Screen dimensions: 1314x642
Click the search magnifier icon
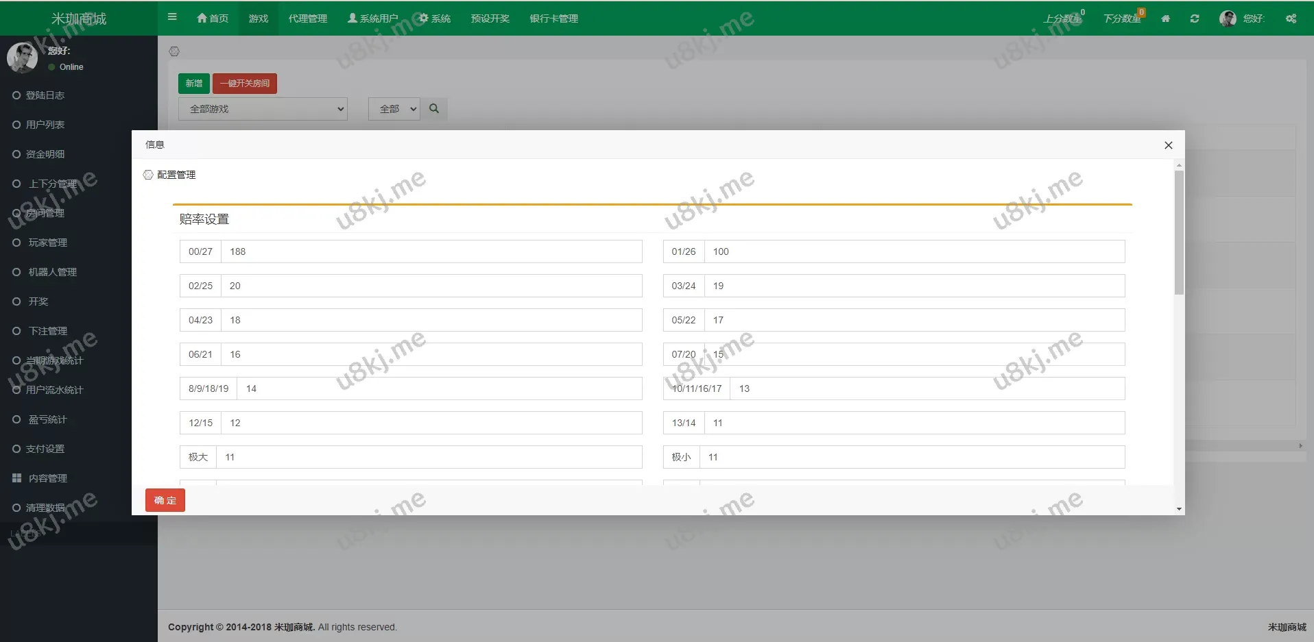tap(434, 109)
